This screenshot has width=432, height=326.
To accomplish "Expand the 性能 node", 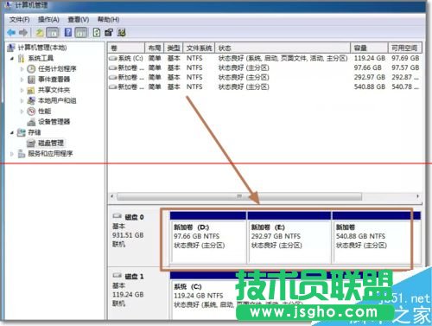I will (x=22, y=111).
